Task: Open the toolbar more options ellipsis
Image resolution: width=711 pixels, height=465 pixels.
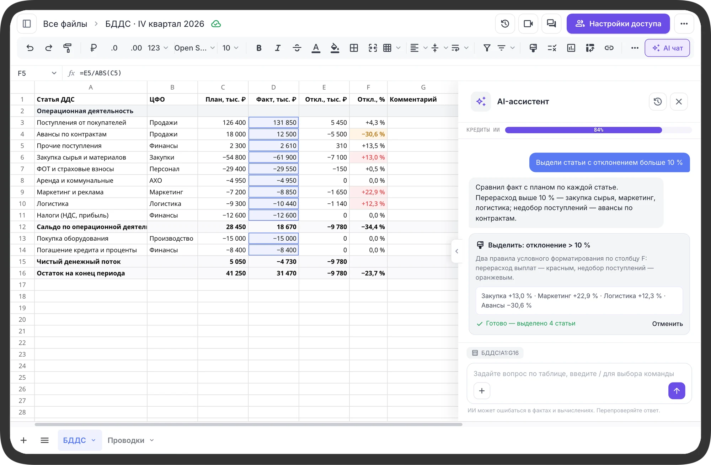Action: (635, 48)
